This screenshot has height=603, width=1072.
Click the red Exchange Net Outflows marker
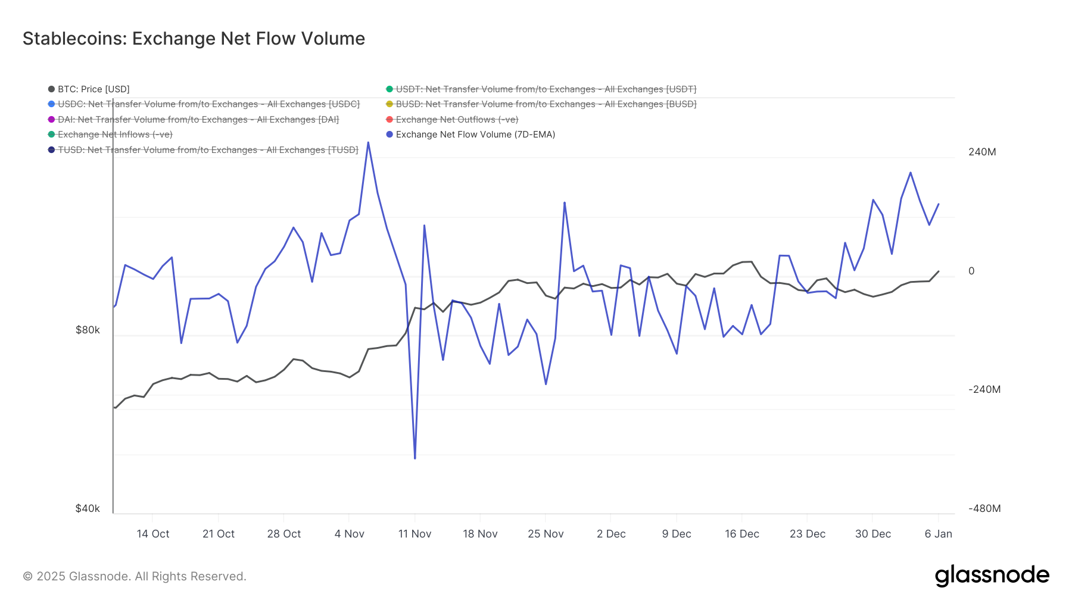pos(389,120)
